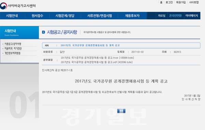Open the 원서접수 menu
Image resolution: width=205 pixels, height=130 pixels.
click(x=37, y=16)
